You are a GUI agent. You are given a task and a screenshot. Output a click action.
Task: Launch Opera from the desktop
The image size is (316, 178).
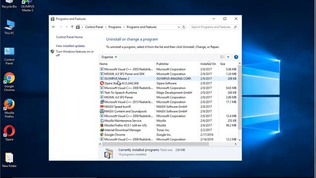click(9, 133)
